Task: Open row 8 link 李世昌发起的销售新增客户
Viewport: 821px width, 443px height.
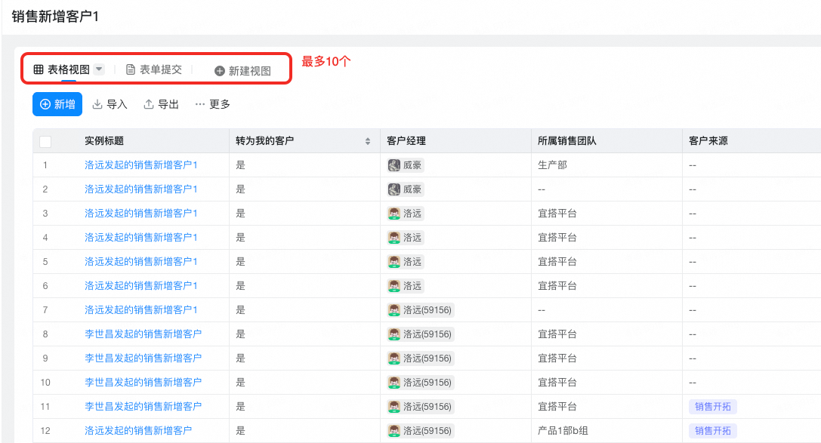Action: pos(143,334)
